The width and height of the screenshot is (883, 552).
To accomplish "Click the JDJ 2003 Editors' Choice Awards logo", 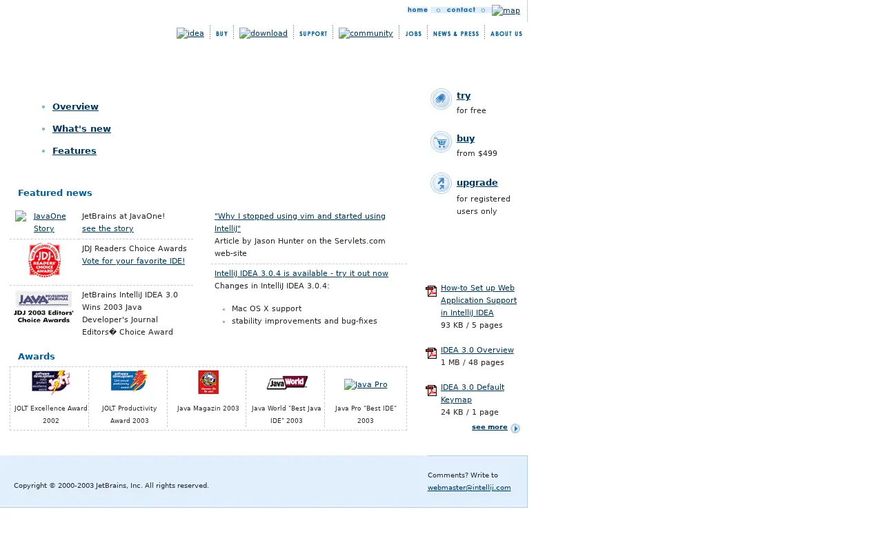I will click(x=43, y=307).
